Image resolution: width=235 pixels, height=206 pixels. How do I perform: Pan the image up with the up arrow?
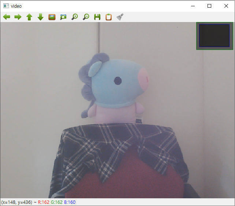coord(29,17)
